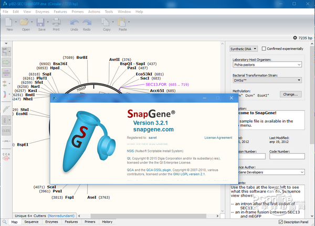This screenshot has height=226, width=315.
Task: Open the Enzymes menu
Action: pyautogui.click(x=43, y=11)
